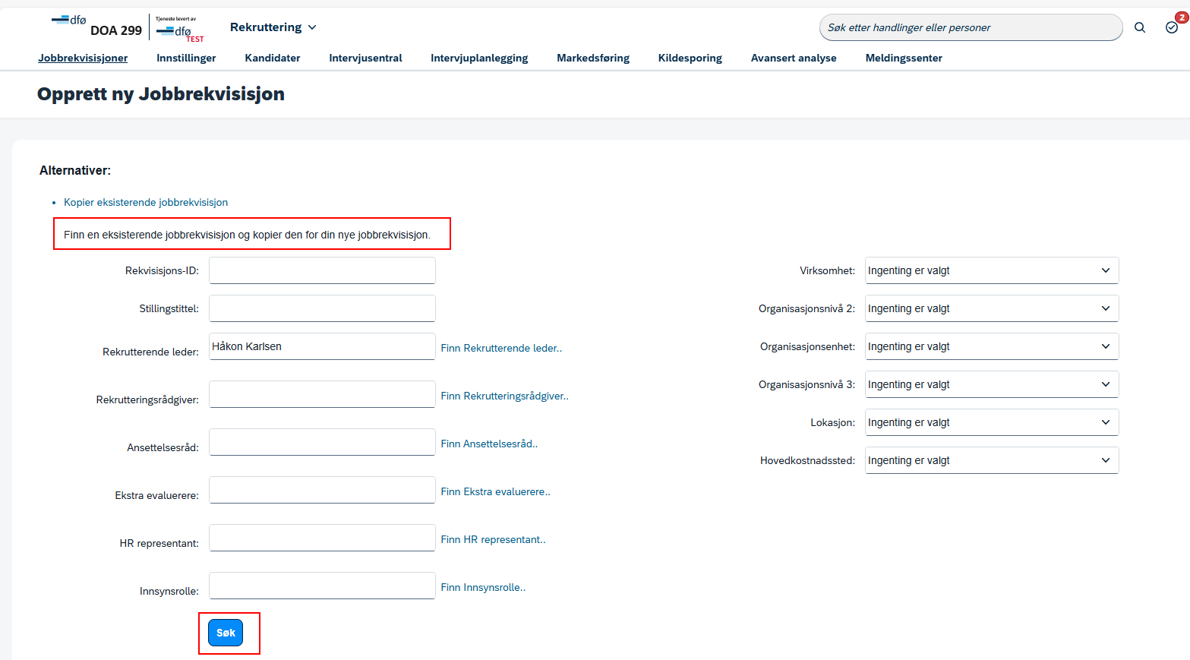Open the to-do checkmark notifications icon

(x=1172, y=27)
